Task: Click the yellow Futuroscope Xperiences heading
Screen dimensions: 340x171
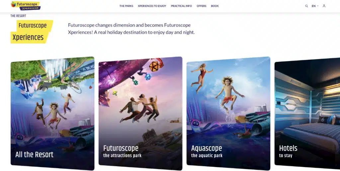Action: [32, 31]
